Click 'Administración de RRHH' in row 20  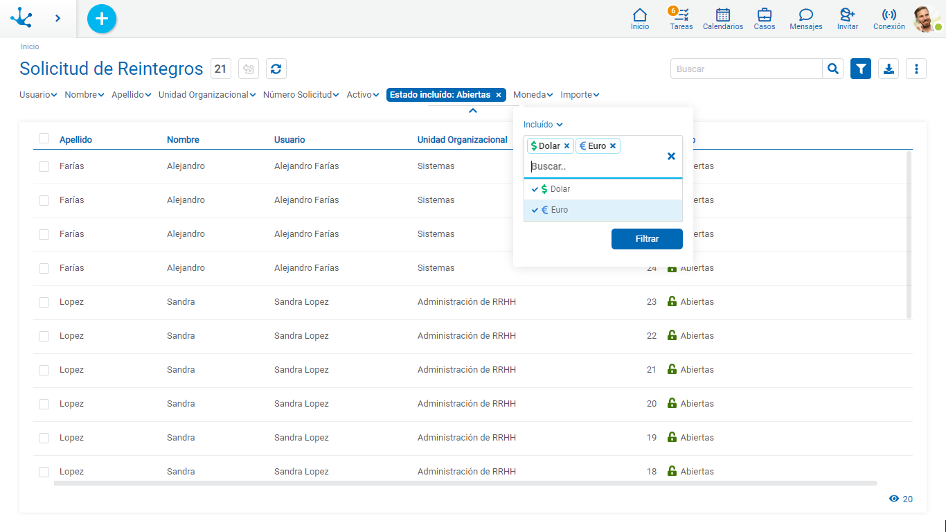[467, 404]
